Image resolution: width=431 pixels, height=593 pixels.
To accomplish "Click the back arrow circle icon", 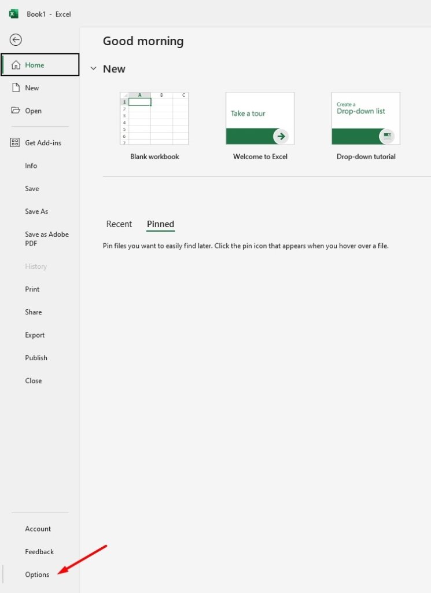I will coord(16,40).
